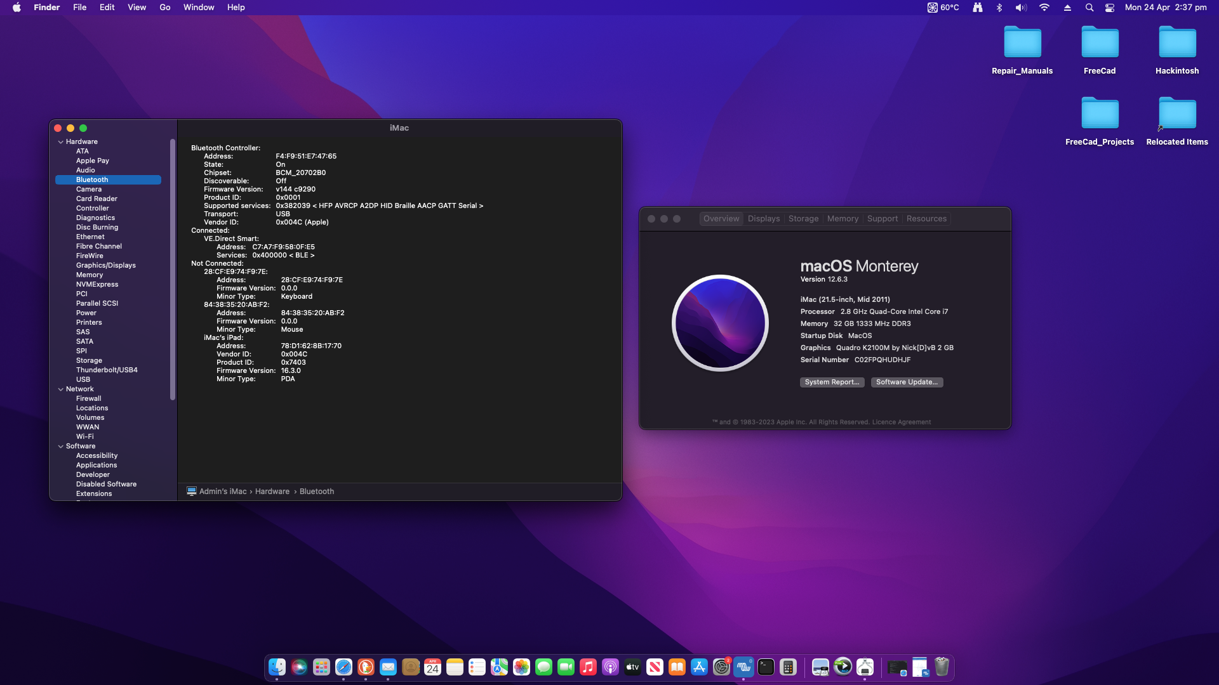Launch Terminal from the dock
This screenshot has width=1219, height=685.
click(766, 667)
